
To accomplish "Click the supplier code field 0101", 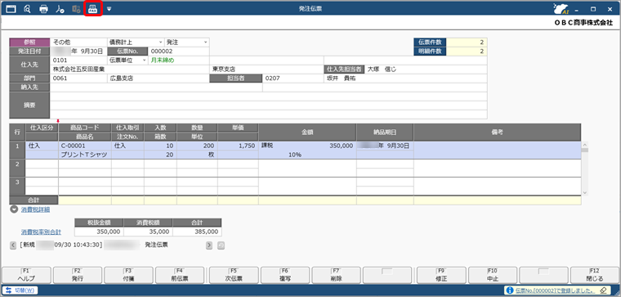I will (x=78, y=61).
